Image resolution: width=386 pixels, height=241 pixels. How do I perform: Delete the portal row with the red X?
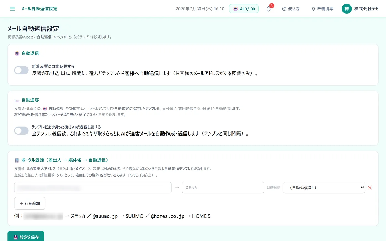point(370,188)
